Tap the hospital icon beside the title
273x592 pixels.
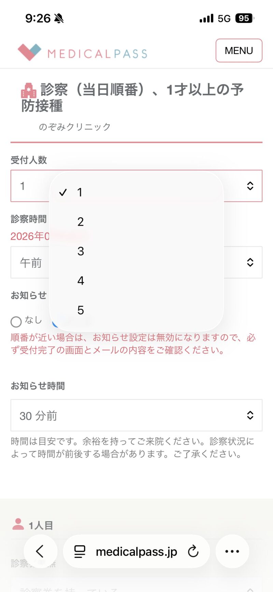tap(29, 91)
